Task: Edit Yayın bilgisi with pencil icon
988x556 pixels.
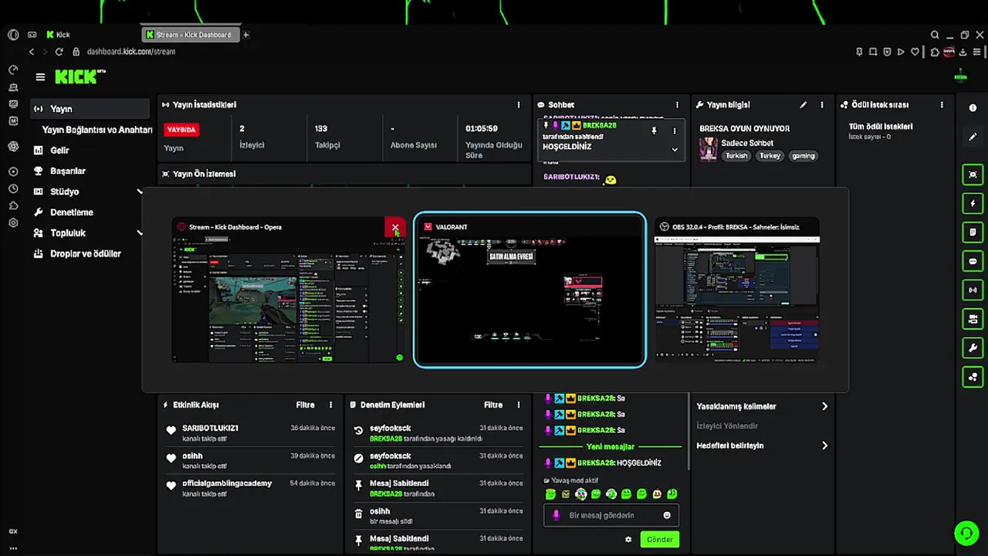Action: (x=803, y=105)
